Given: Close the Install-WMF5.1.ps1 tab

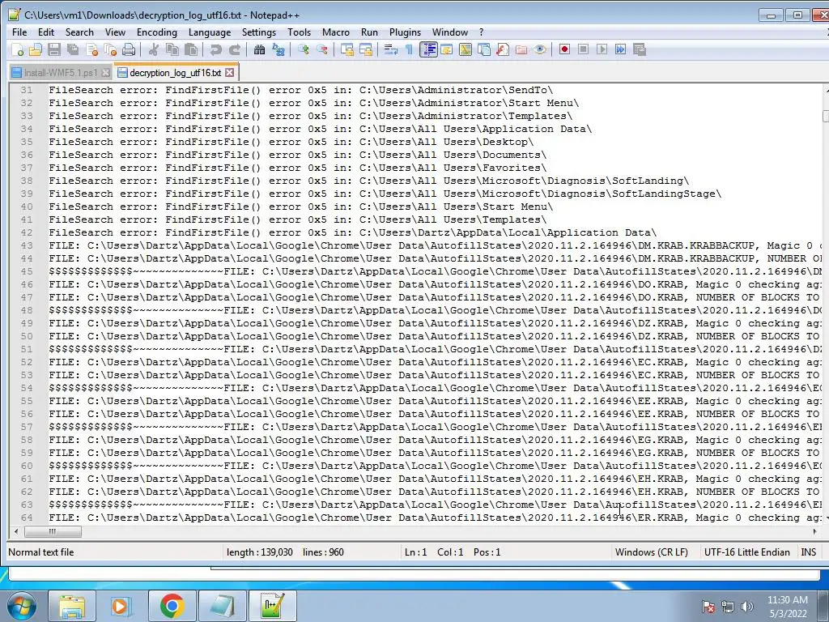Looking at the screenshot, I should (106, 72).
